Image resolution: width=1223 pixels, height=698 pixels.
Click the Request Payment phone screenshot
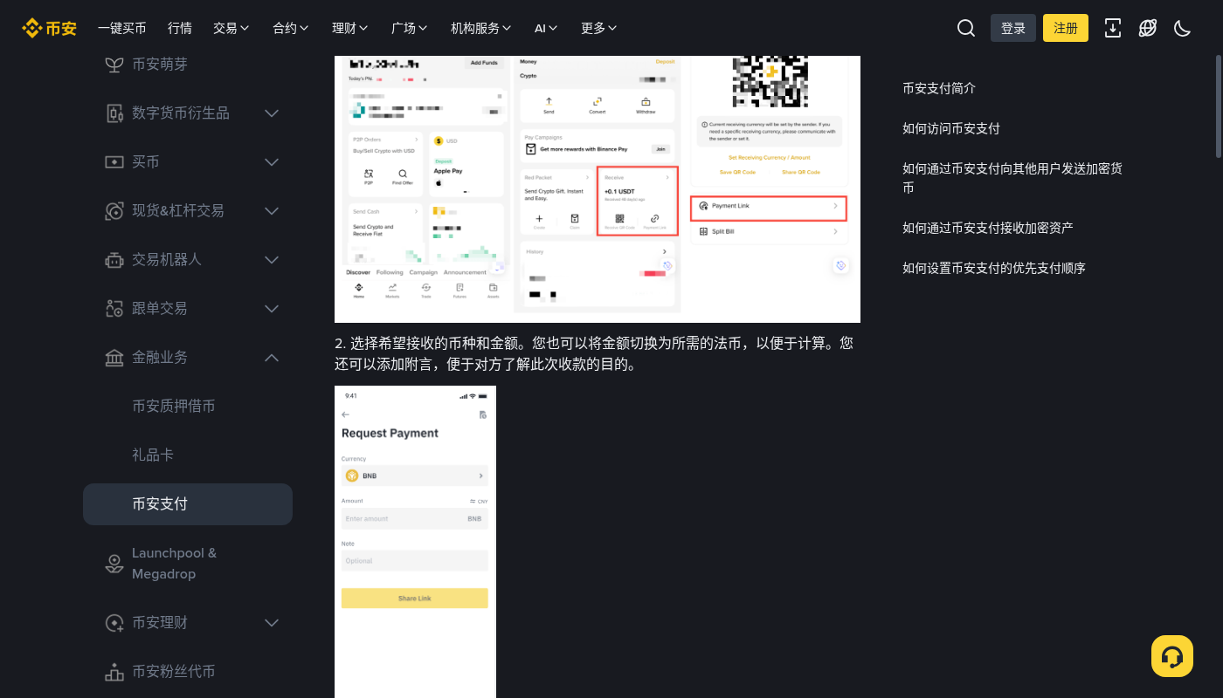click(415, 542)
